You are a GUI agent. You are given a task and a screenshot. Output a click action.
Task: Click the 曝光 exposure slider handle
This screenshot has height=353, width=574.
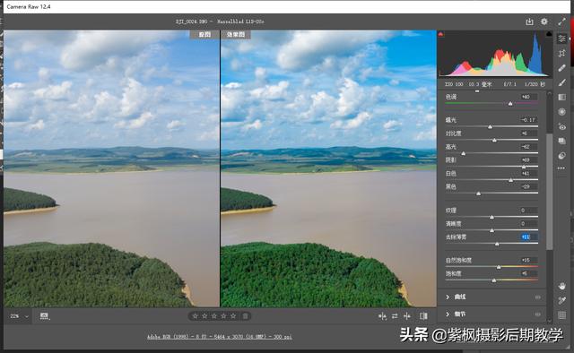coord(491,127)
